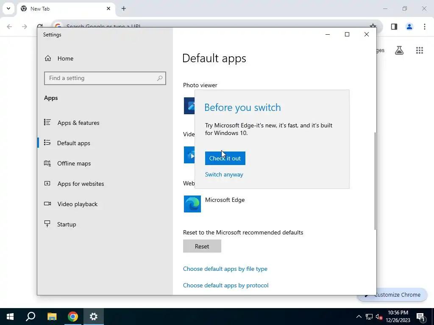This screenshot has height=325, width=434.
Task: Click the Apps for websites icon
Action: pos(47,183)
